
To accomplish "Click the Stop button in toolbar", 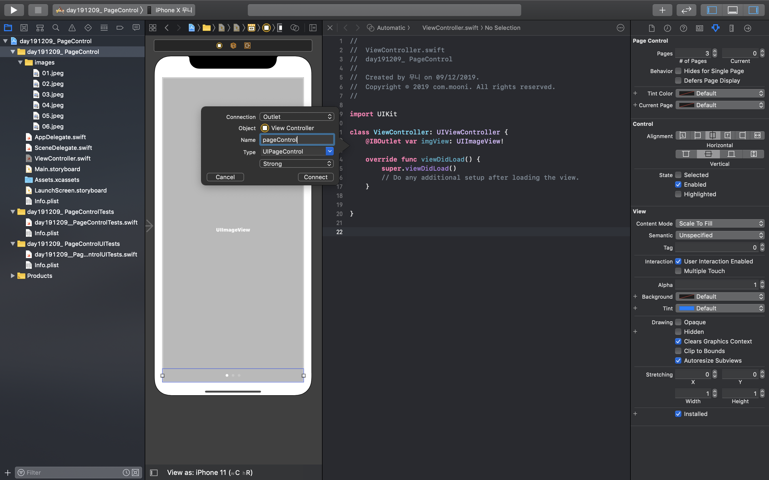I will pyautogui.click(x=38, y=10).
